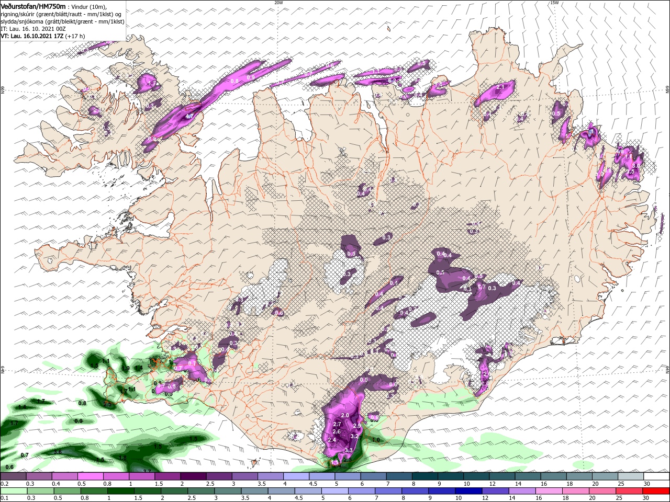This screenshot has height=502, width=670.
Task: Click the 3.6 rain value offshore southwest
Action: (58, 452)
